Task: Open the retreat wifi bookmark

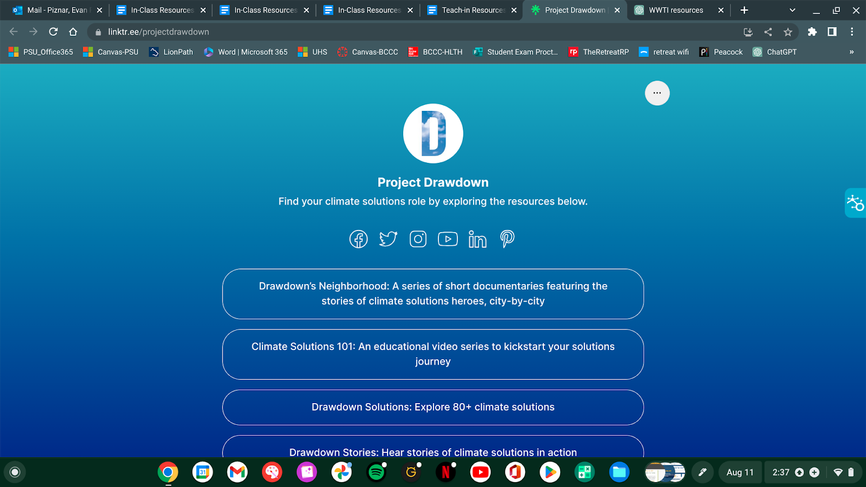Action: click(x=664, y=52)
